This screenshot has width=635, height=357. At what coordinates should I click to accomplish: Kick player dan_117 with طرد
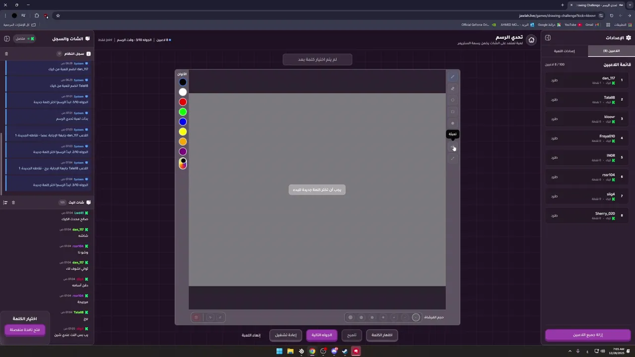point(554,80)
